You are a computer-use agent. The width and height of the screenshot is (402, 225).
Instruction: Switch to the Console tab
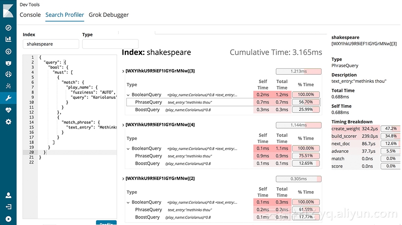(30, 15)
